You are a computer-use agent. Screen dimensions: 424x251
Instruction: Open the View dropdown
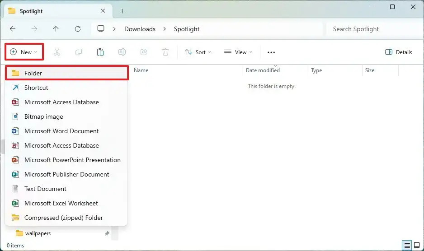pos(238,52)
